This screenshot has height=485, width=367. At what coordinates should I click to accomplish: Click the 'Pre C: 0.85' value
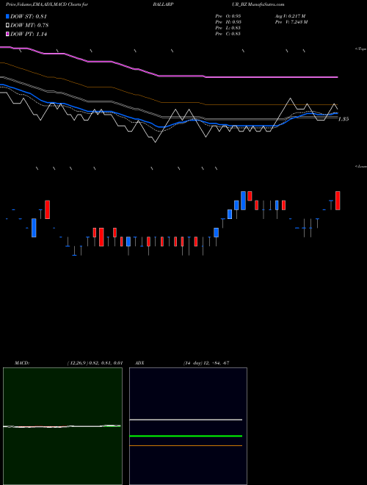pyautogui.click(x=228, y=33)
